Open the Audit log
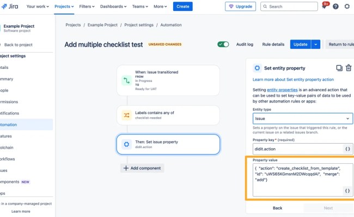Image resolution: width=354 pixels, height=217 pixels. pos(245,44)
